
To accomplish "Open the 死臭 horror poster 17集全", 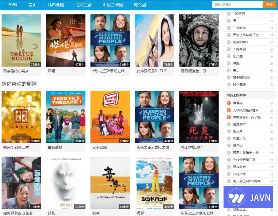I will [199, 117].
